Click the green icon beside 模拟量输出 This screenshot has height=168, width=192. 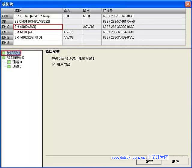[4, 57]
